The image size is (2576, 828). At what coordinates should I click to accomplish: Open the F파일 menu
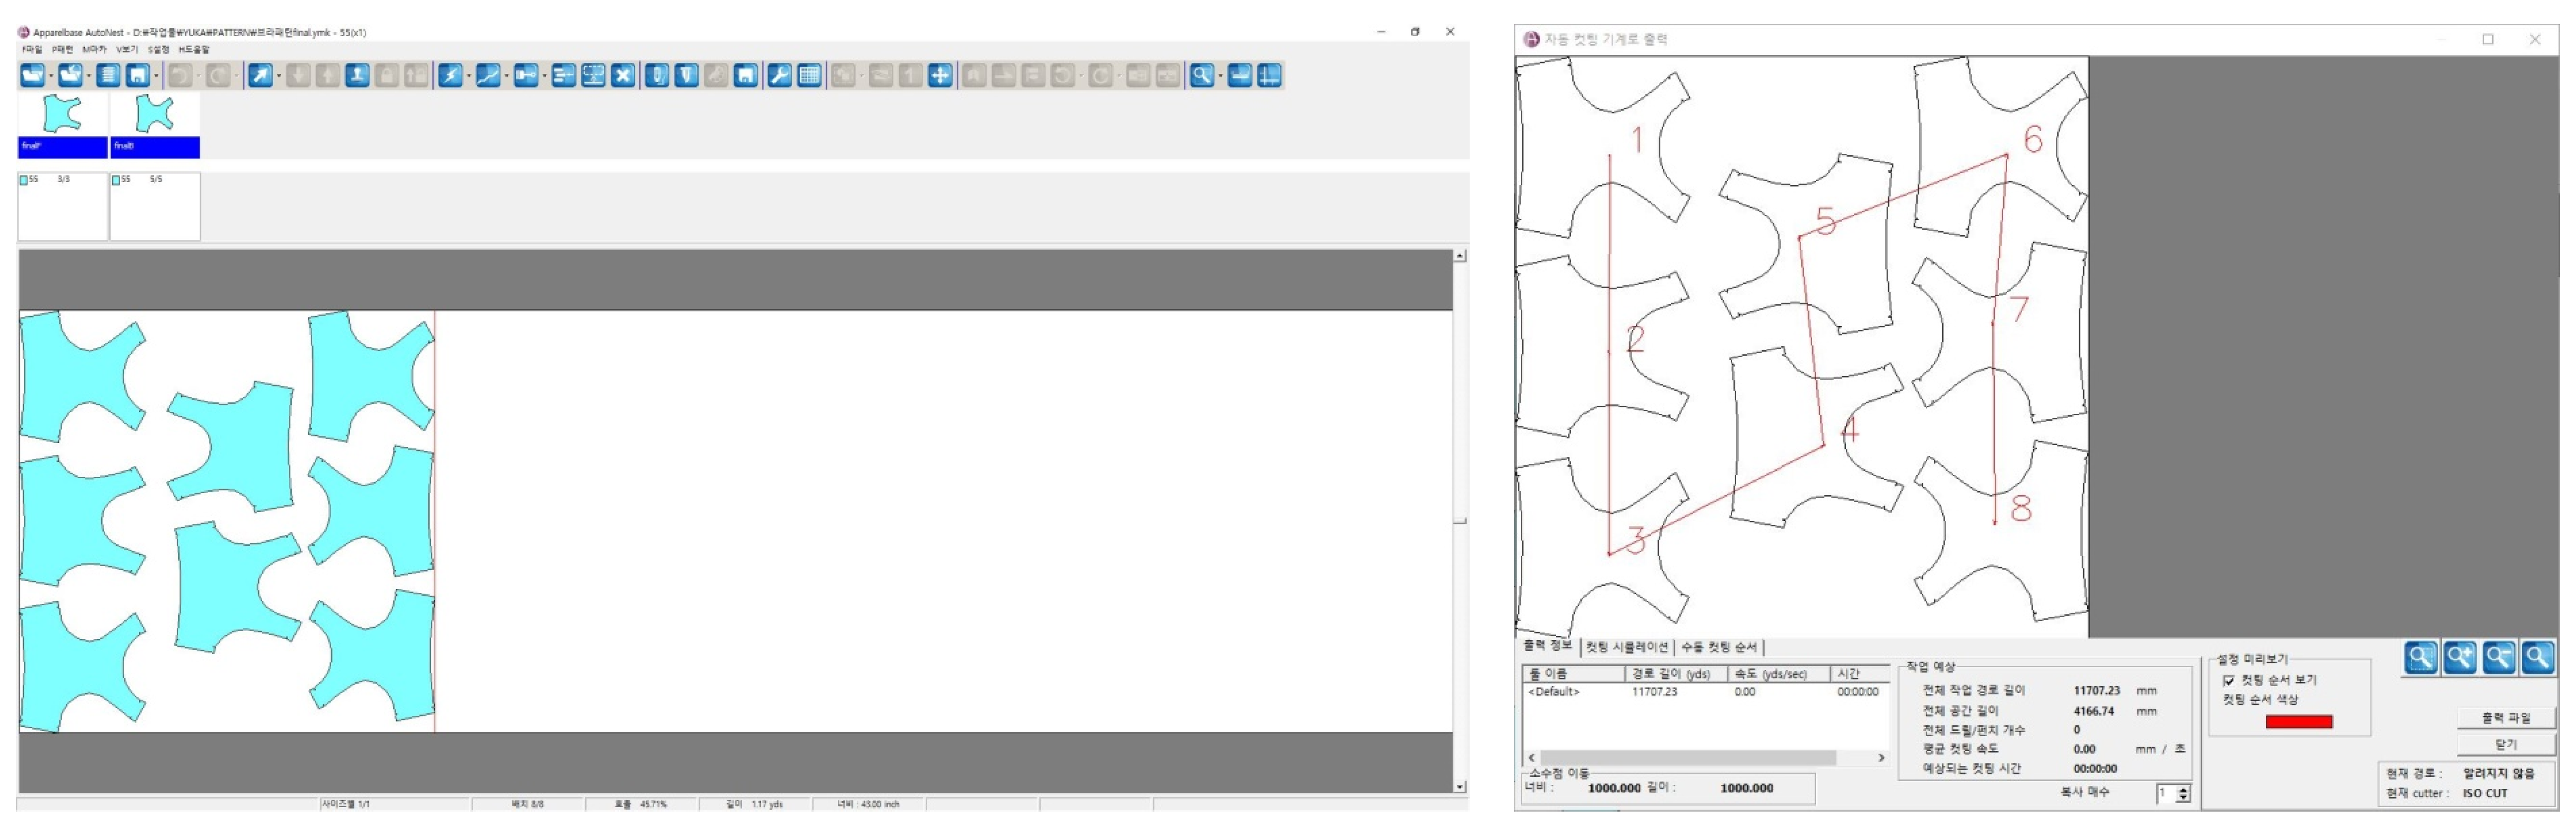point(32,49)
